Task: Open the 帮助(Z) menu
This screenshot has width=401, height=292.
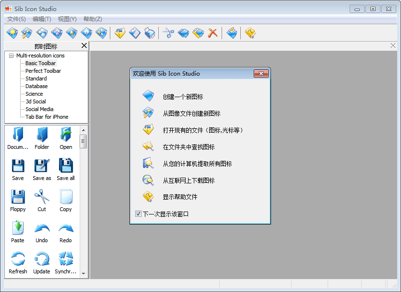Action: [93, 19]
